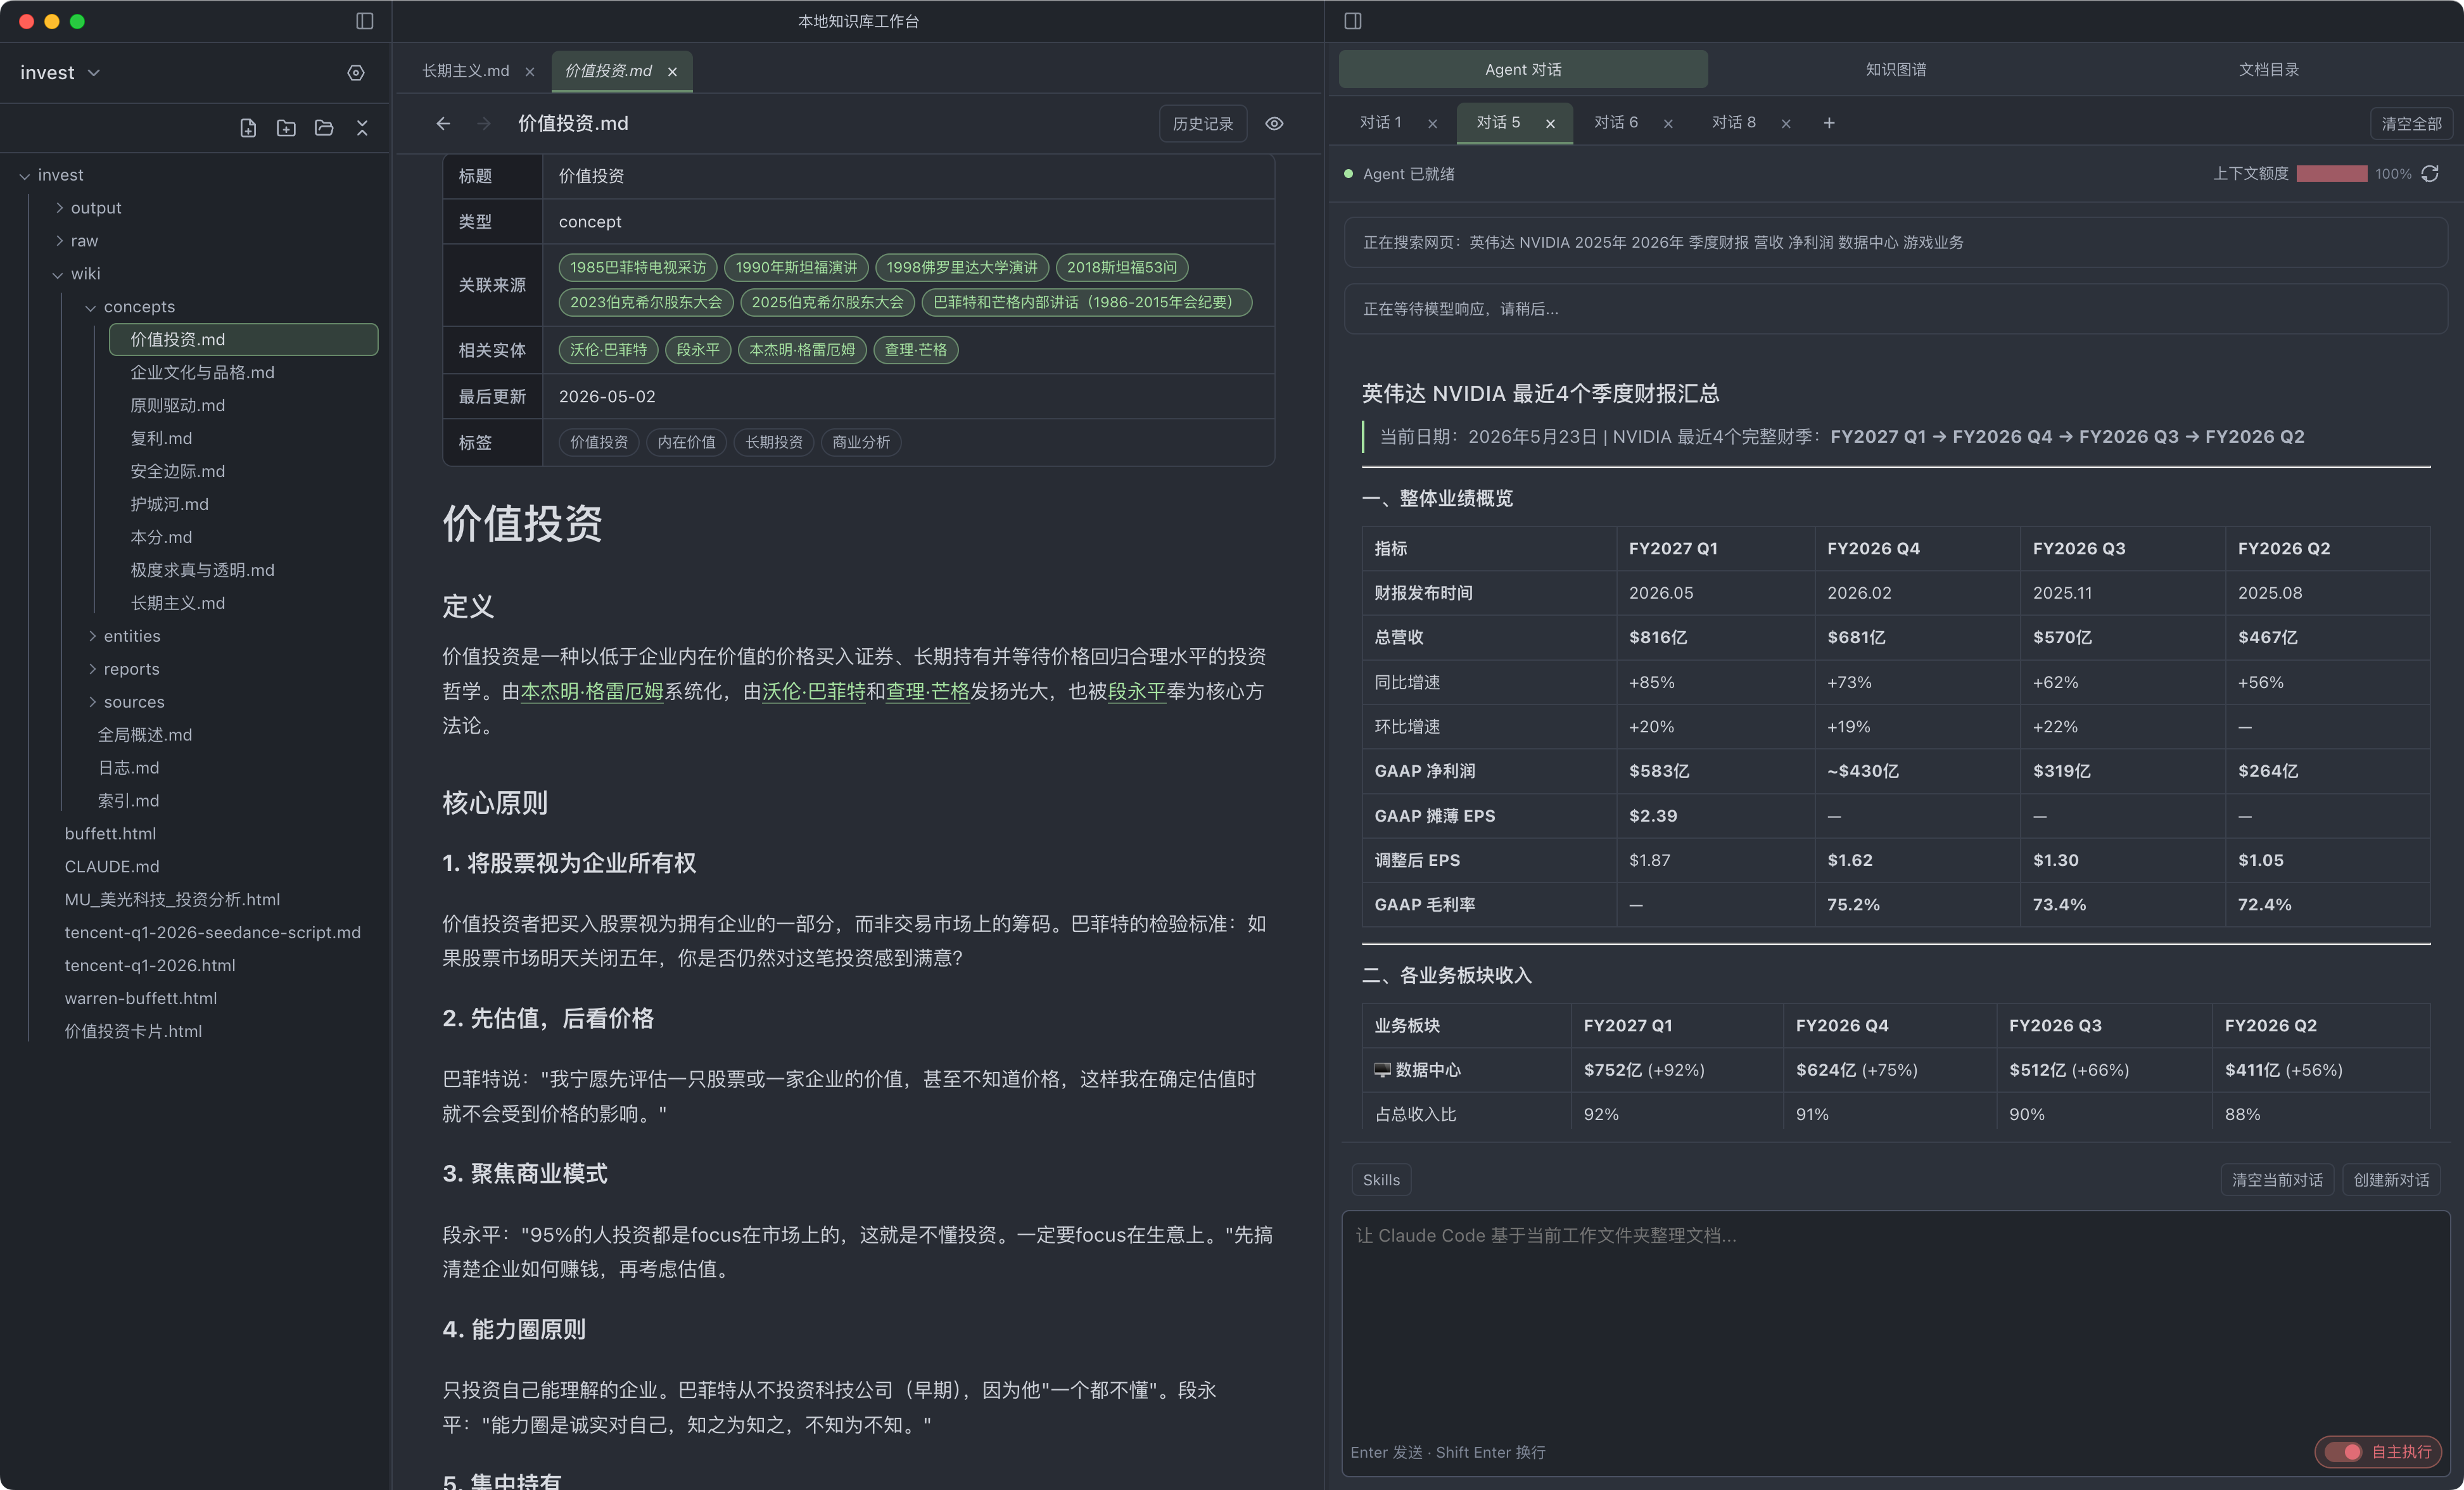Open workspace settings gear icon
The image size is (2464, 1490).
pos(356,73)
